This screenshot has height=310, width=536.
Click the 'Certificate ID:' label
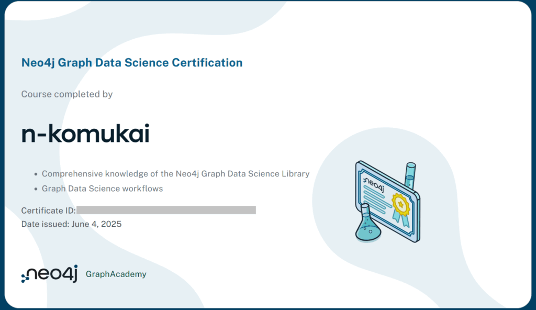tap(49, 211)
